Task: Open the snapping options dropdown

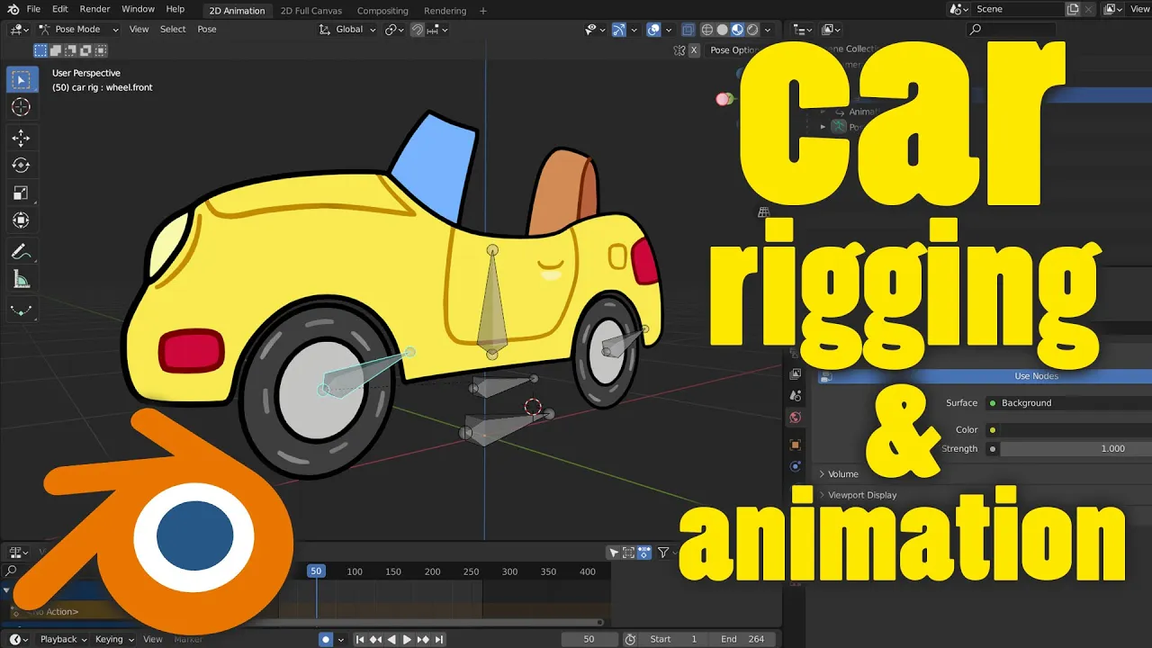Action: 438,29
